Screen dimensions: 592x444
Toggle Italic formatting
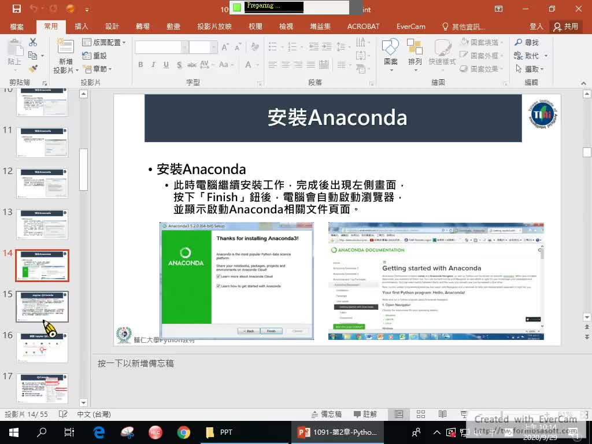coord(153,65)
